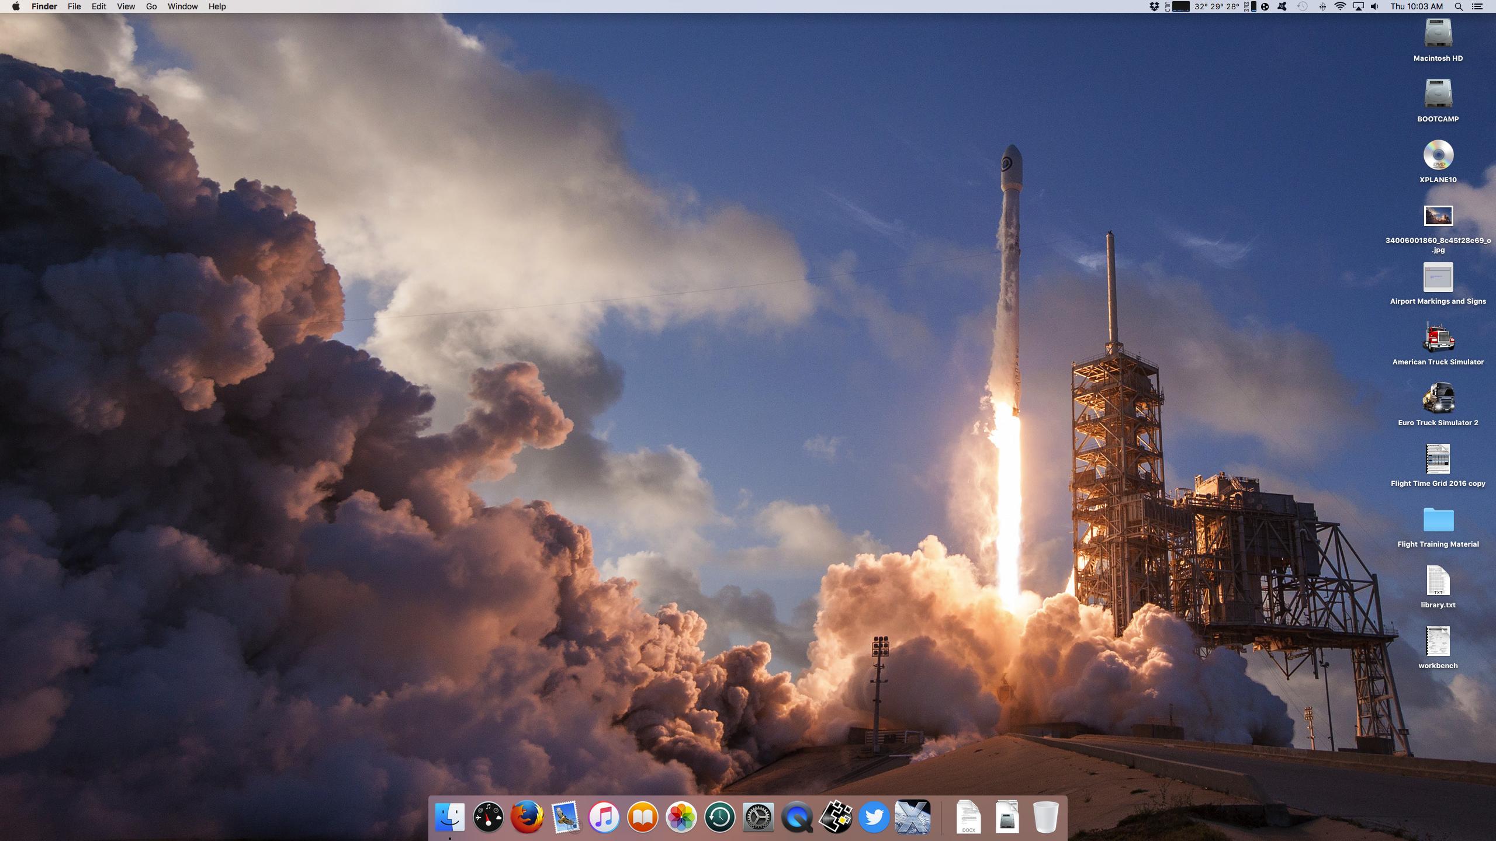Launch Dashboard from the Dock
The height and width of the screenshot is (841, 1496).
point(489,816)
